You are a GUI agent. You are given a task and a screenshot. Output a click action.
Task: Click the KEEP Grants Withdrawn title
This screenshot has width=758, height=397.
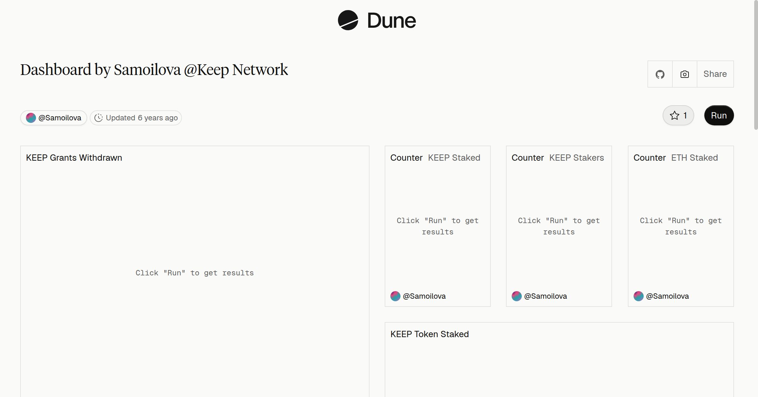coord(74,158)
